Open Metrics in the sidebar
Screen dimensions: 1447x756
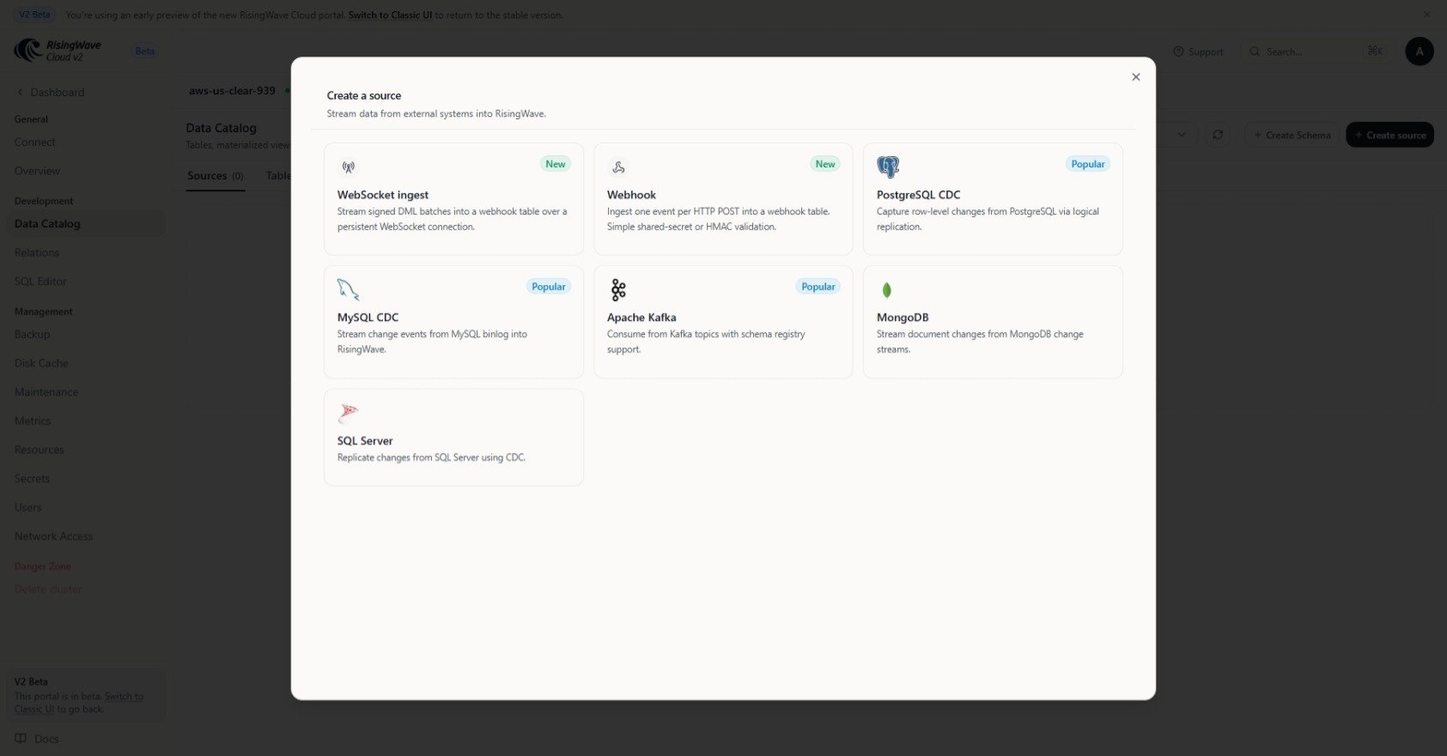point(33,421)
